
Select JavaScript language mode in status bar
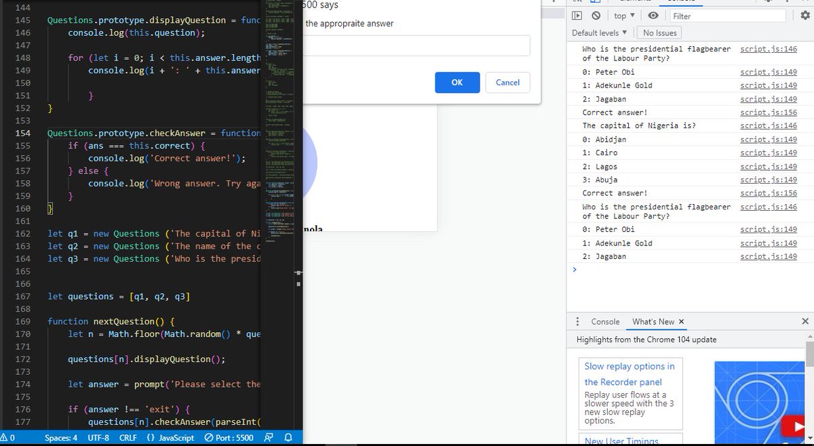(x=170, y=437)
